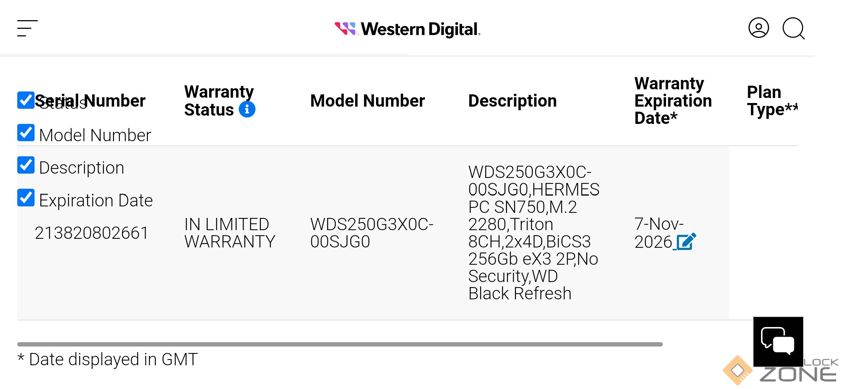The width and height of the screenshot is (842, 389).
Task: Click the Warranty Expiration Date header
Action: [673, 101]
